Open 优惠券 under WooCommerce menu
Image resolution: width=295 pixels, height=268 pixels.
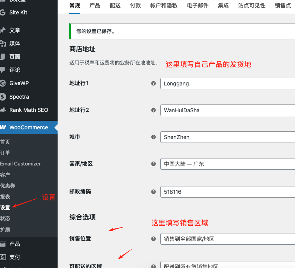coord(8,186)
